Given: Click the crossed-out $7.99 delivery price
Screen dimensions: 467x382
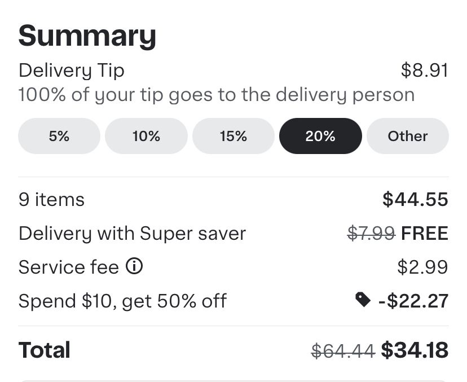Looking at the screenshot, I should point(371,233).
